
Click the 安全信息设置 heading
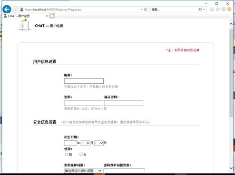click(45, 122)
